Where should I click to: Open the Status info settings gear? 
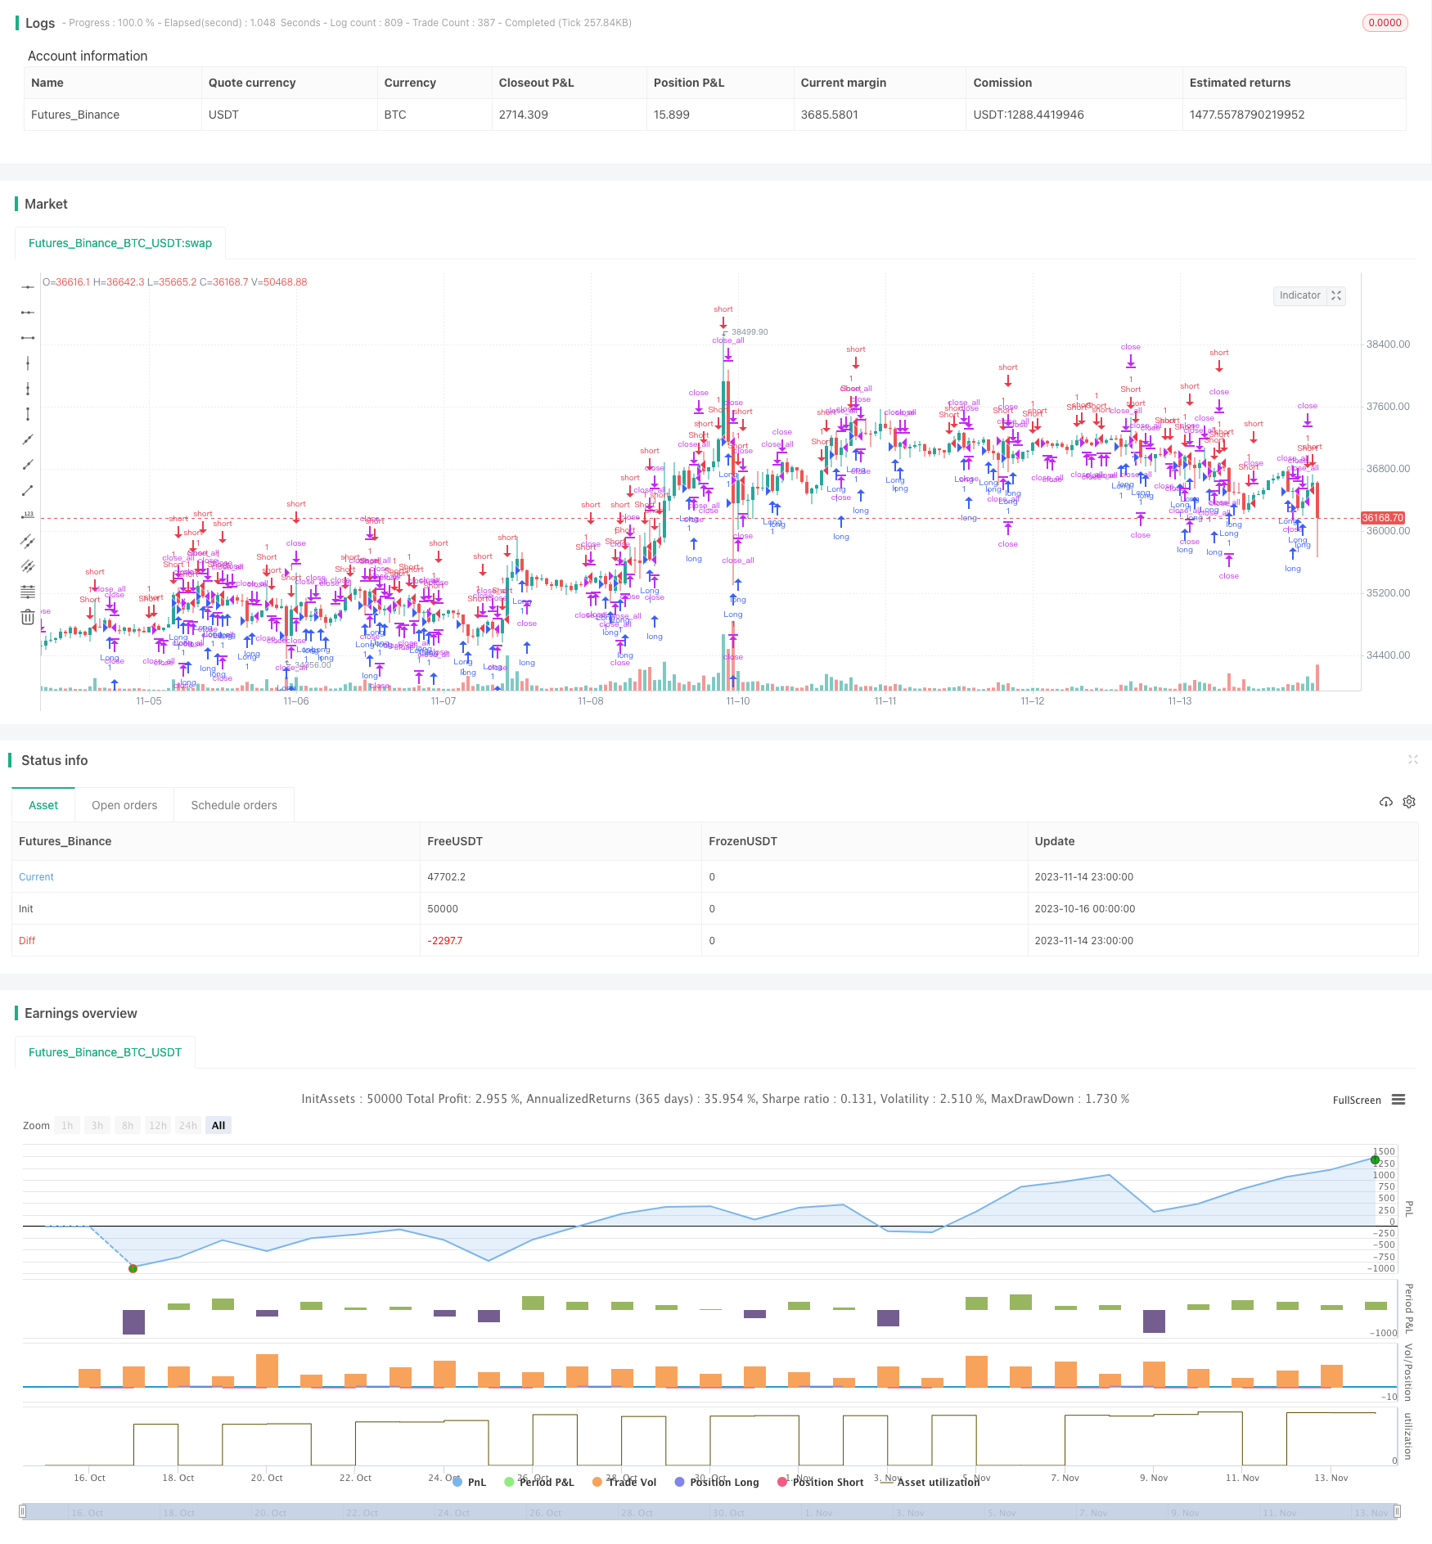point(1409,802)
